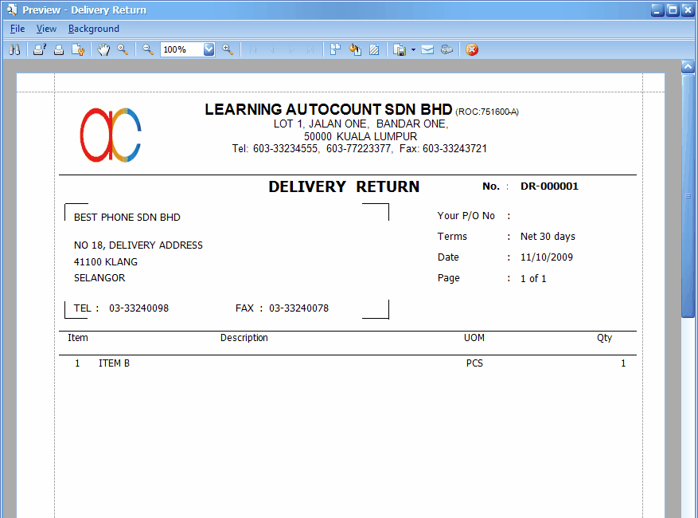This screenshot has height=518, width=698.
Task: Click the AutoCount logo image
Action: tap(111, 135)
